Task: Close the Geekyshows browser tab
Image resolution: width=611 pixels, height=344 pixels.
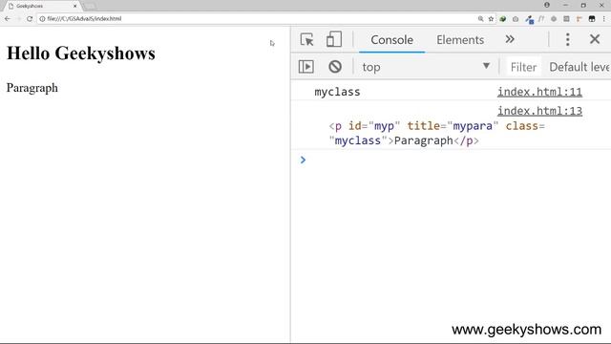Action: point(74,7)
